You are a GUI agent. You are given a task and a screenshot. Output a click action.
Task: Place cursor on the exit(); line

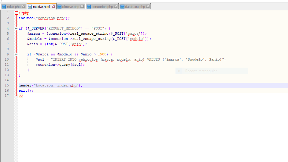coord(26,91)
